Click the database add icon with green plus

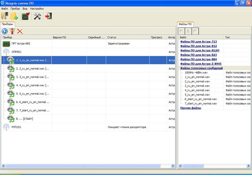[x=15, y=16]
